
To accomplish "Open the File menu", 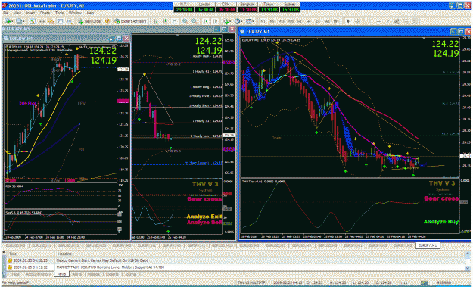I will tap(6, 14).
